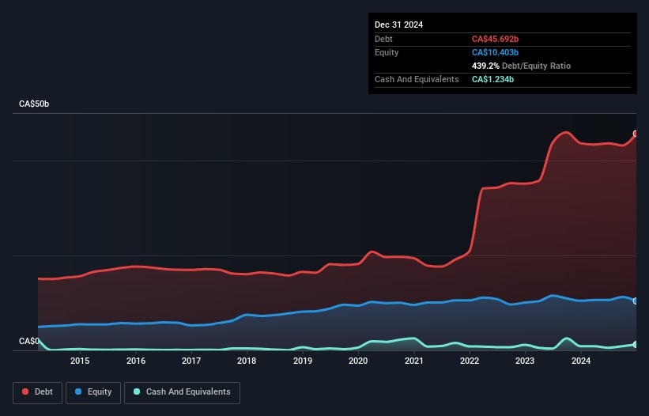The height and width of the screenshot is (416, 649).
Task: Select the 2015 x-axis label
Action: pyautogui.click(x=80, y=361)
